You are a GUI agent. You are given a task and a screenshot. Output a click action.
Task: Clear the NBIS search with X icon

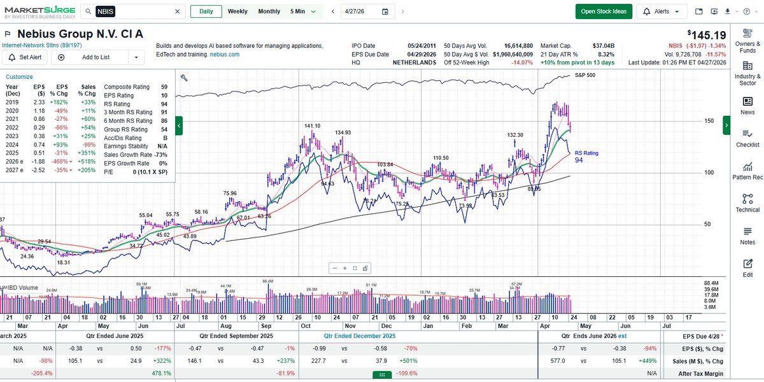coord(177,11)
